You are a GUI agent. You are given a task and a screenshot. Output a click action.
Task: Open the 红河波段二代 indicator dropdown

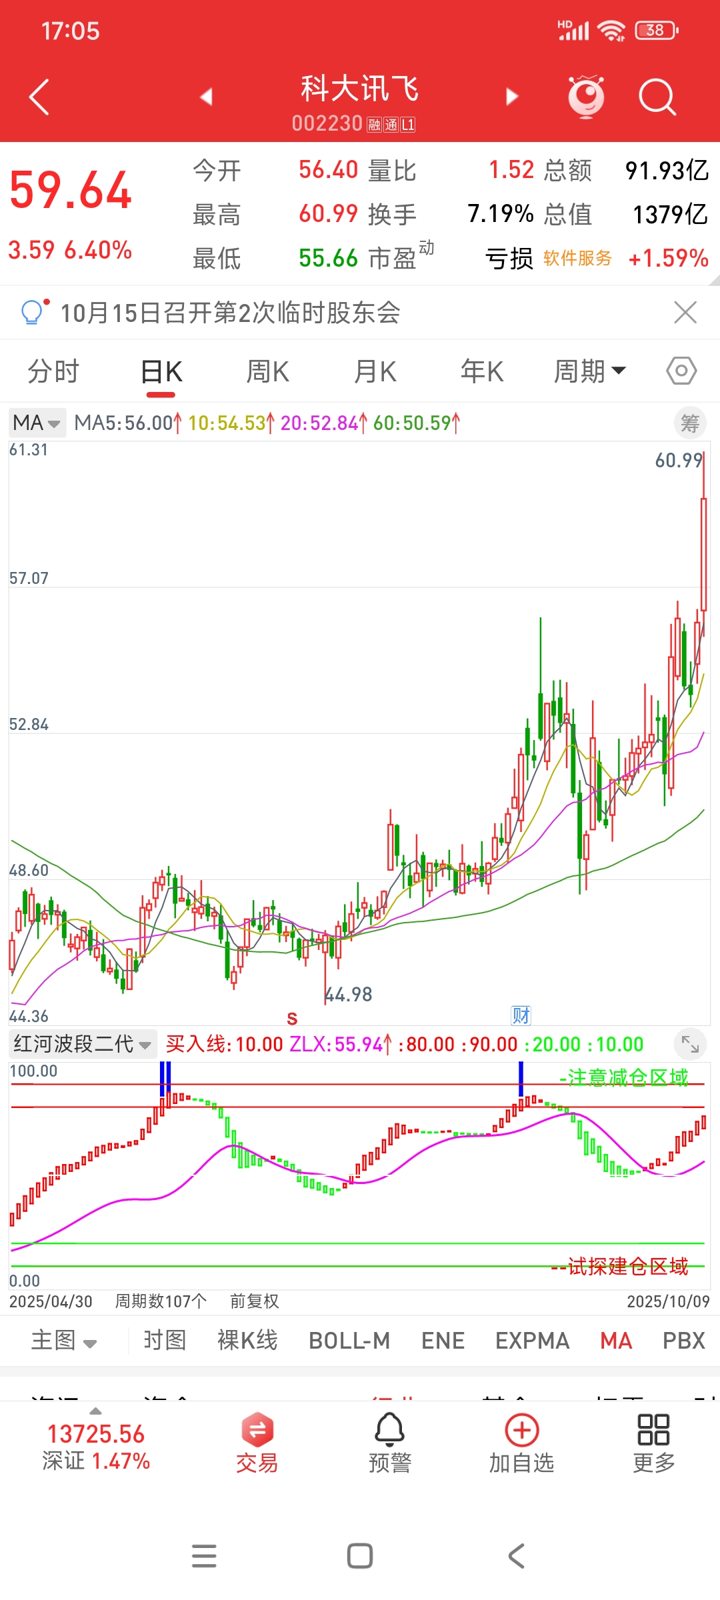point(83,1044)
